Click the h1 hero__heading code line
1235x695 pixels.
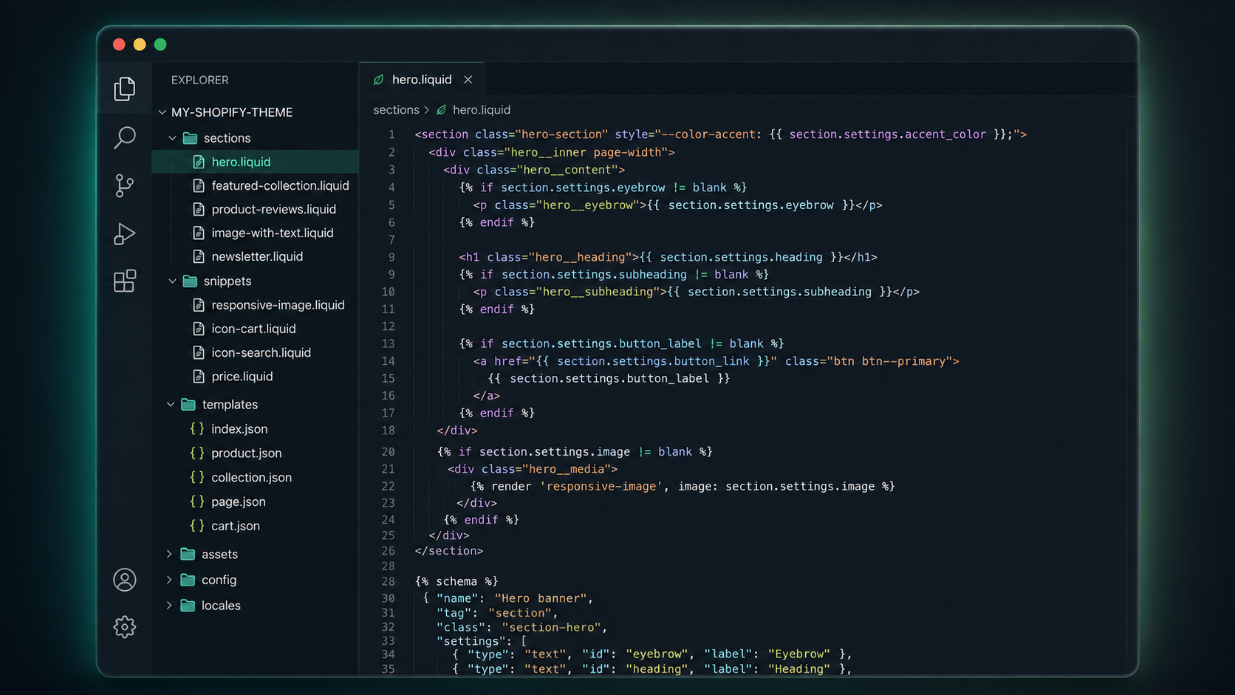pos(668,258)
